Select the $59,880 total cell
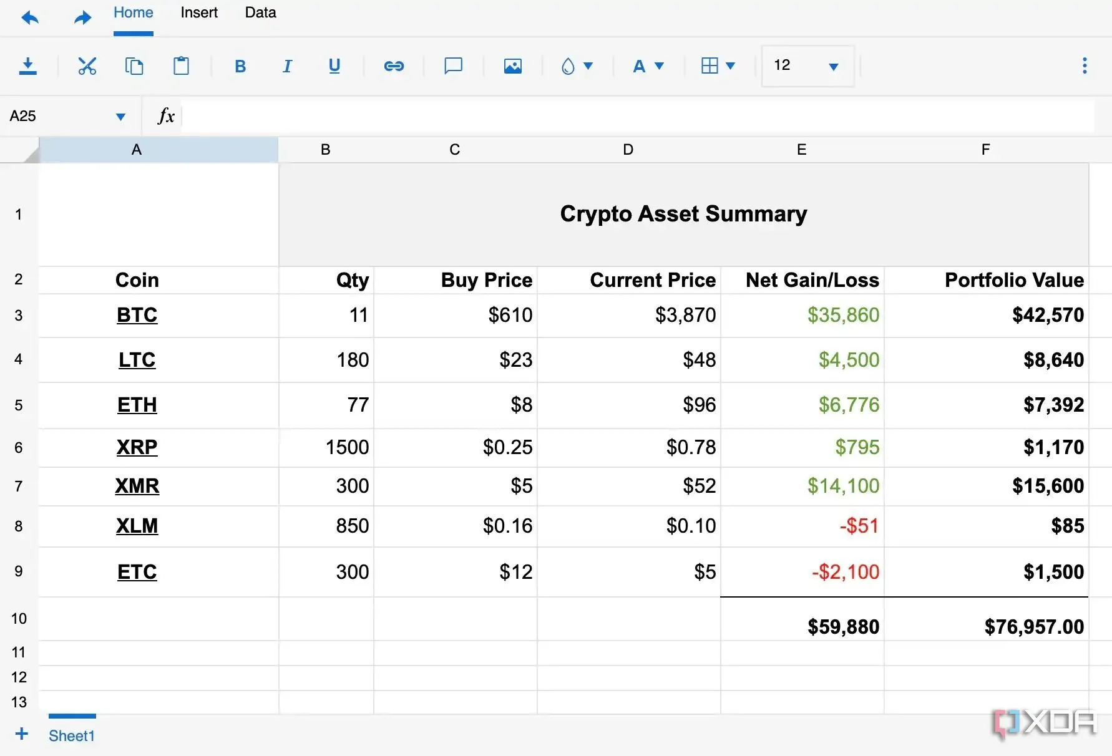 [x=802, y=619]
